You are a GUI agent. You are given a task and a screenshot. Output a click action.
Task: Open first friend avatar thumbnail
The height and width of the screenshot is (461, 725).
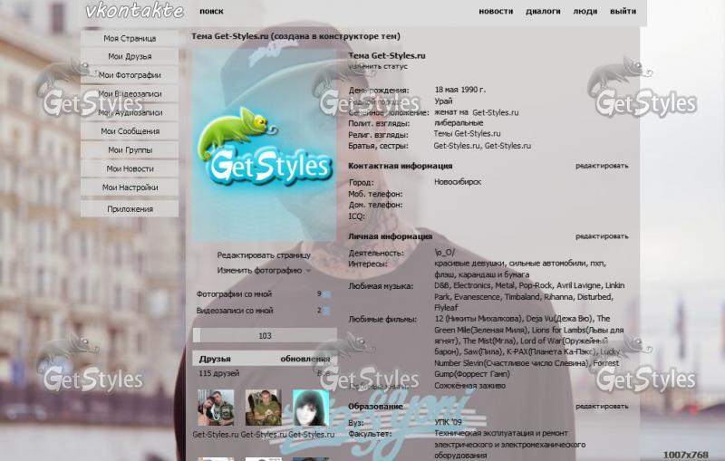tap(216, 408)
